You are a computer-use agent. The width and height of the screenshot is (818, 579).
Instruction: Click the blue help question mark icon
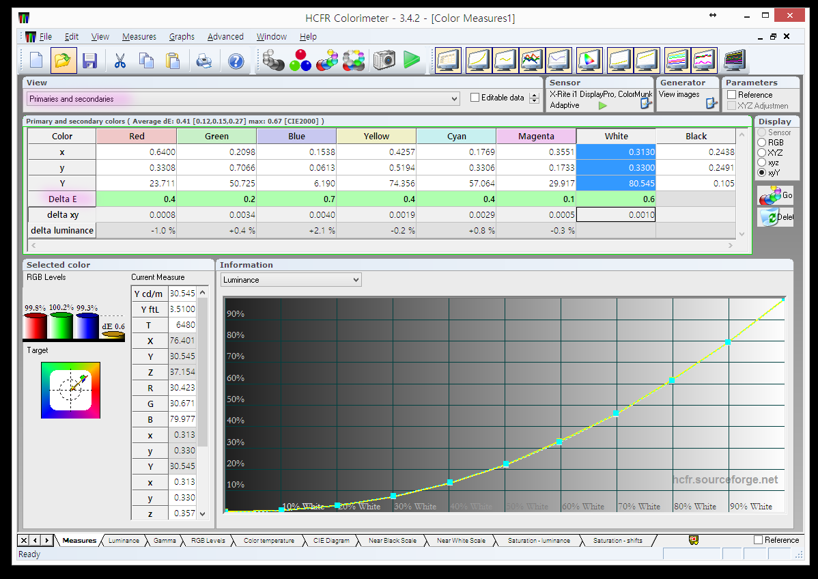pos(236,61)
